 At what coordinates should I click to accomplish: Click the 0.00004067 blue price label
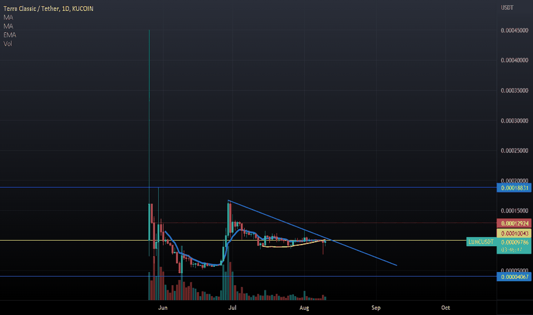pyautogui.click(x=514, y=277)
